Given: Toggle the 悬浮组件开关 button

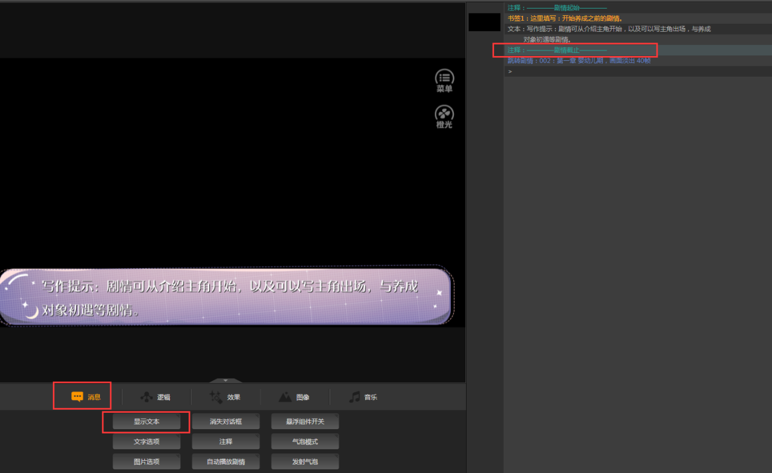Looking at the screenshot, I should (305, 422).
